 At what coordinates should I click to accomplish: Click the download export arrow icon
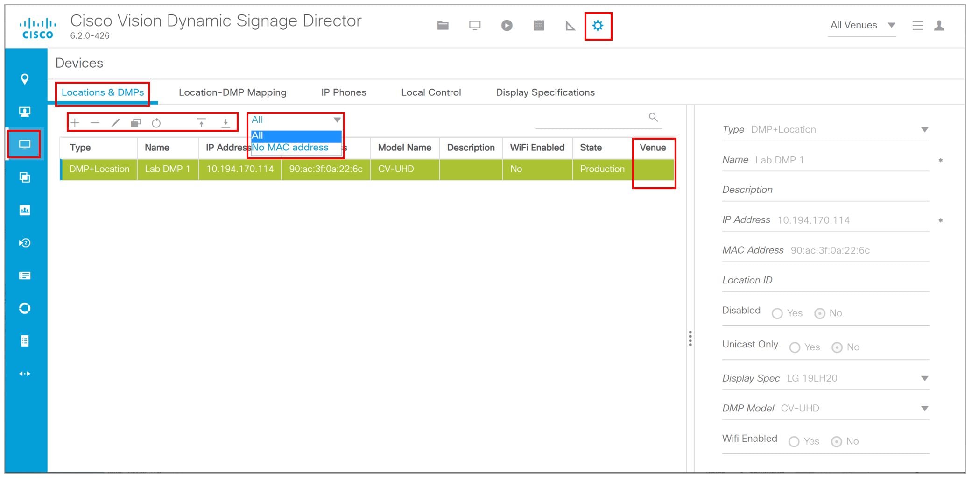(225, 123)
